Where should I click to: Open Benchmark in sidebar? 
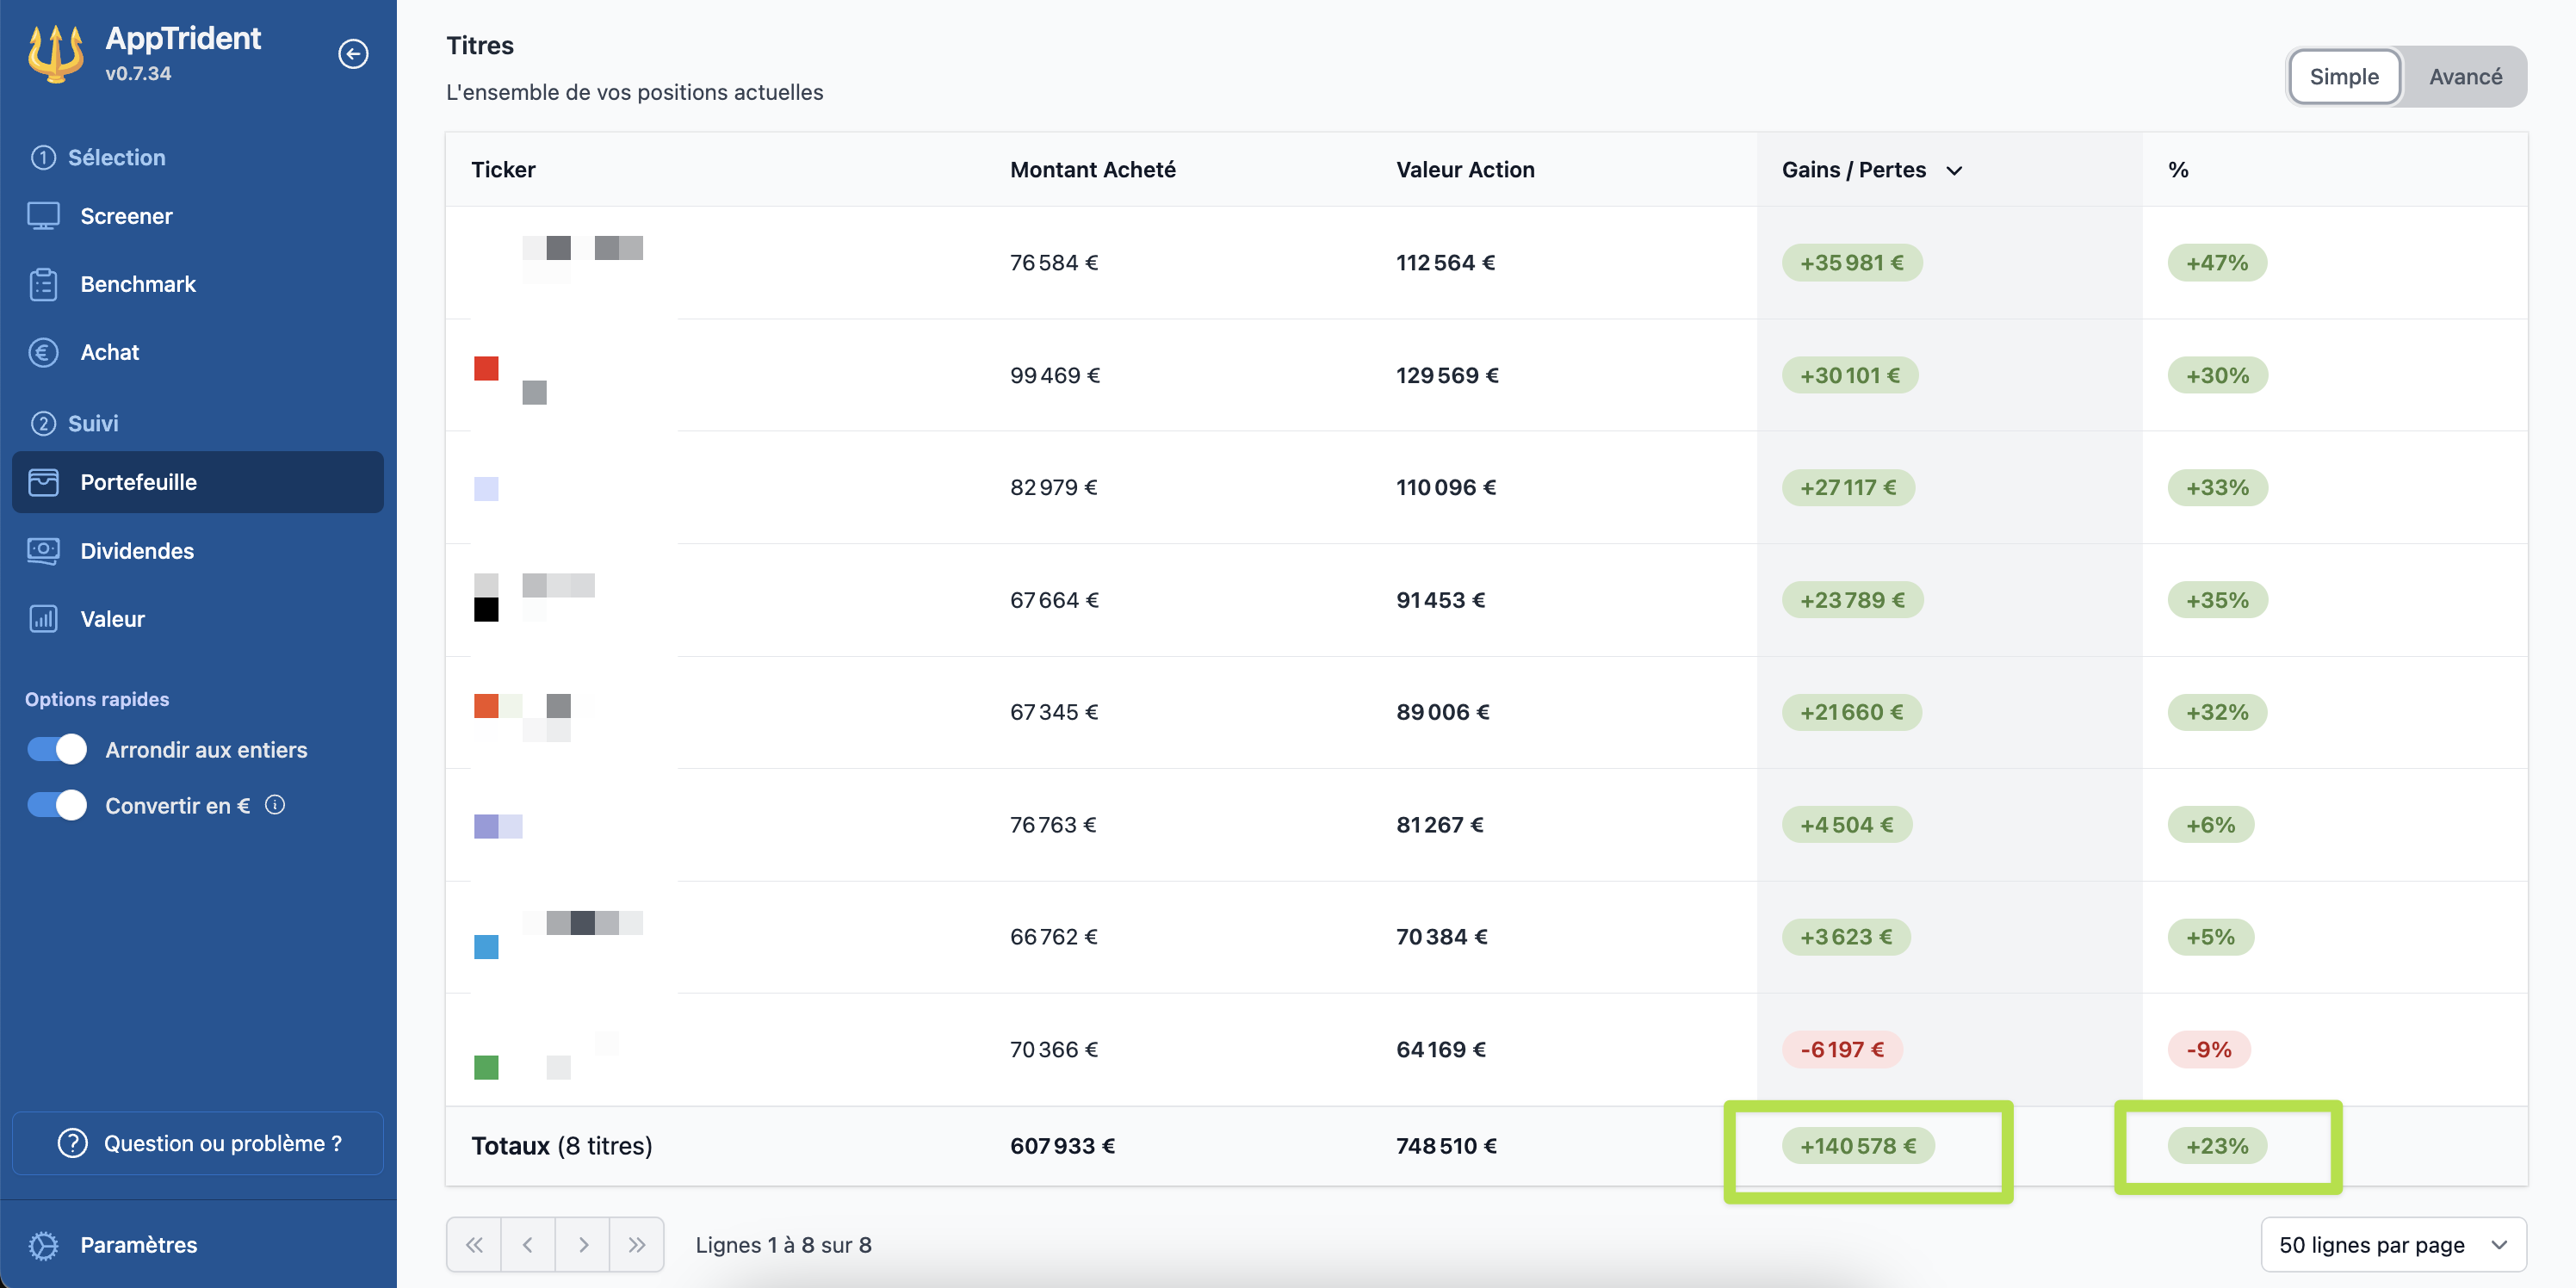(x=198, y=284)
